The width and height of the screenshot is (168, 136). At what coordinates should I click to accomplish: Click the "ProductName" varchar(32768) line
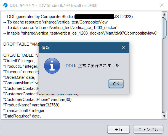[32, 105]
